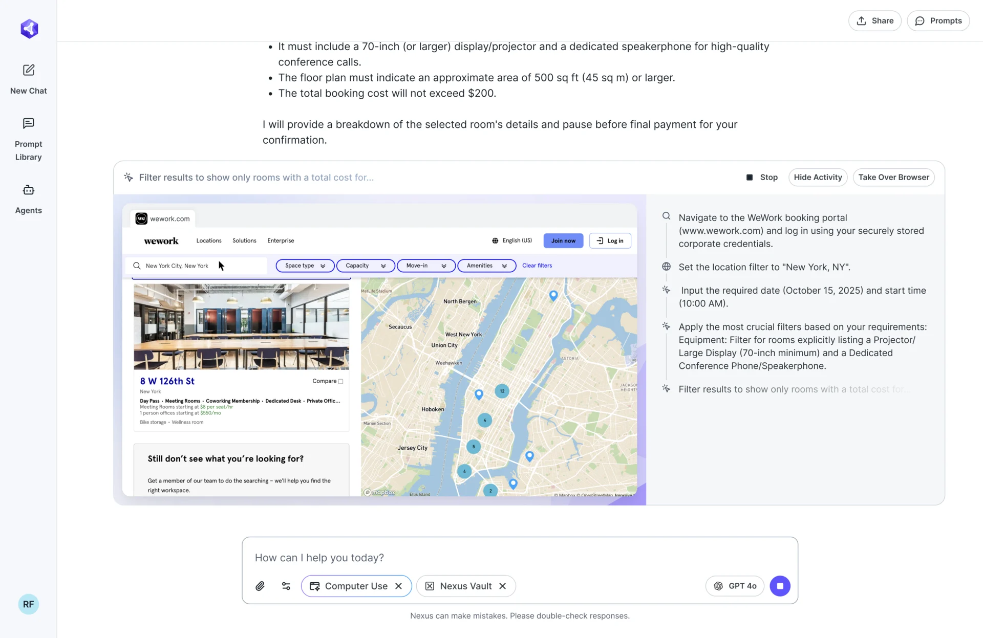Stop the running agent activity

[762, 177]
